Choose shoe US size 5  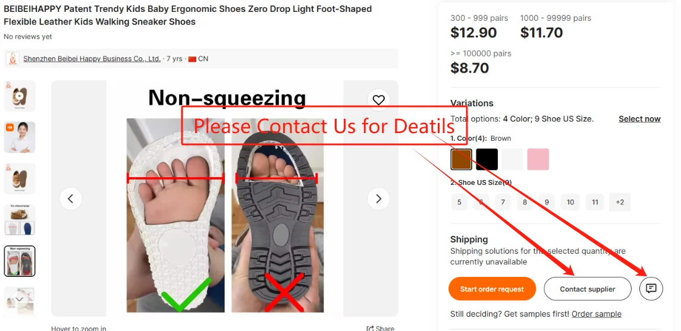pyautogui.click(x=459, y=202)
